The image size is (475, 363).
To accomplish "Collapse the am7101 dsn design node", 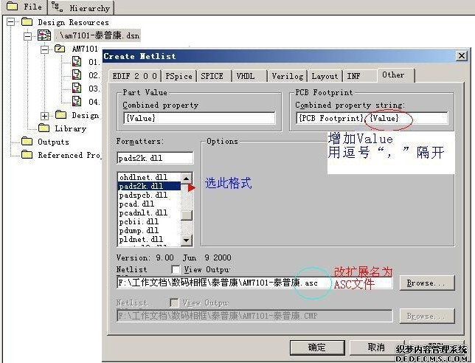I will (x=28, y=36).
